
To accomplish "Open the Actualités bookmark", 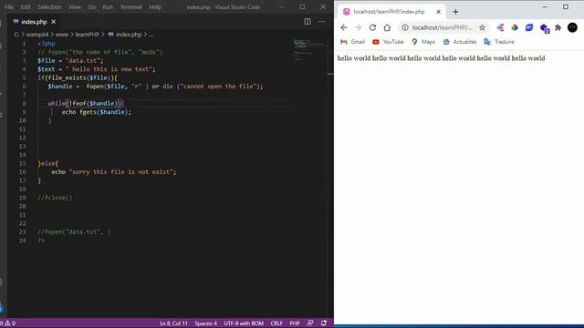I will 460,42.
